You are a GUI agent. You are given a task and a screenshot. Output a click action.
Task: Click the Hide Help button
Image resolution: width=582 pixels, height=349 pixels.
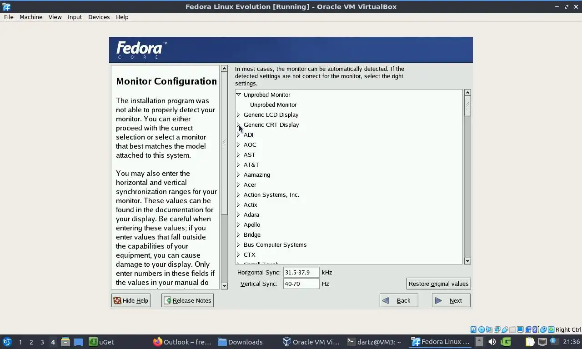coord(131,300)
